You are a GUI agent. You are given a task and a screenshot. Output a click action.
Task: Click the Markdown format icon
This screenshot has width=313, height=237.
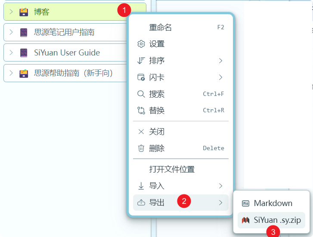point(245,203)
